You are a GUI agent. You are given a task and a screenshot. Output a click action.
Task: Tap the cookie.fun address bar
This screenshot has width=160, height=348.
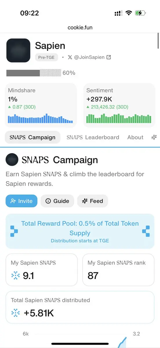pos(80,28)
